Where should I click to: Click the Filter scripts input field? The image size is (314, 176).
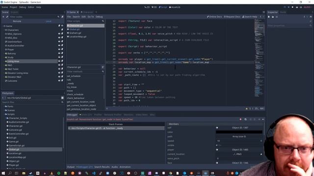85,21
